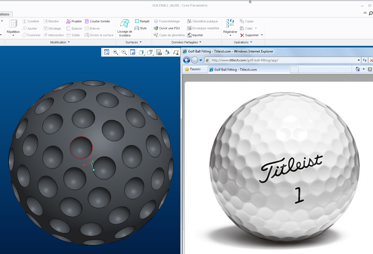Click the refit zoom-to-fit icon
The image size is (373, 254).
(107, 52)
